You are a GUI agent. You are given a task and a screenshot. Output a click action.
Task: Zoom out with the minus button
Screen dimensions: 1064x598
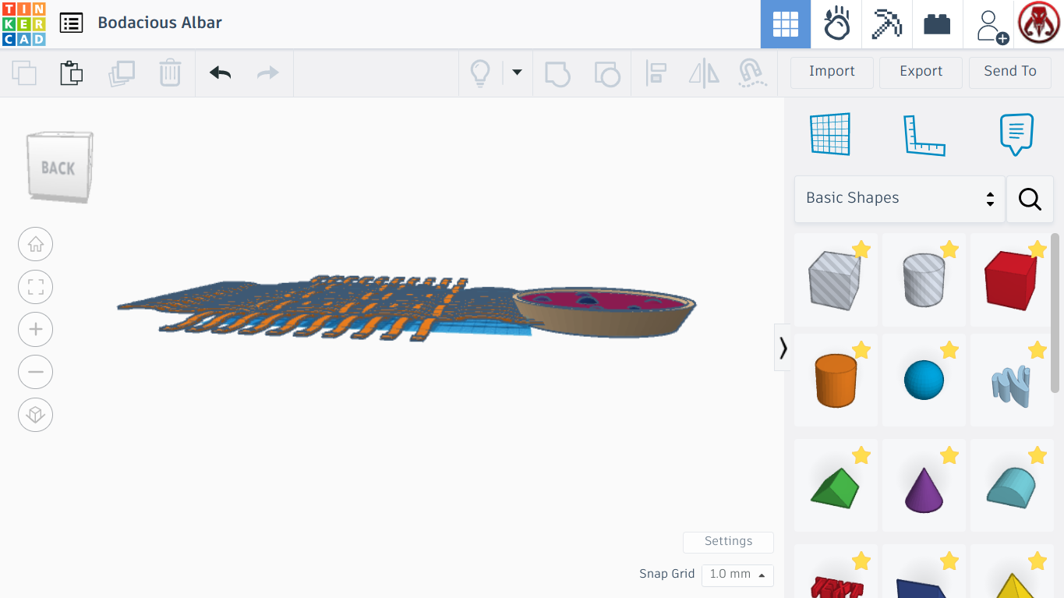click(x=35, y=372)
